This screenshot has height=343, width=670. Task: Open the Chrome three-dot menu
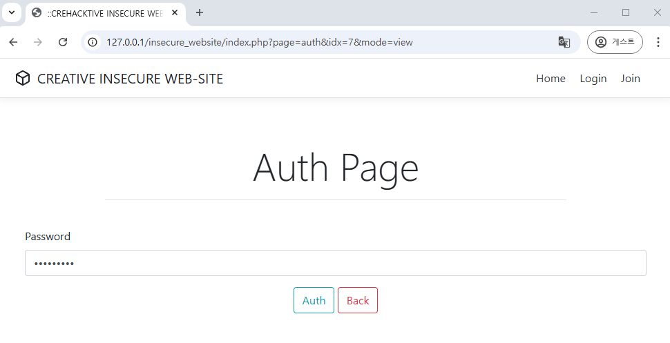(658, 42)
